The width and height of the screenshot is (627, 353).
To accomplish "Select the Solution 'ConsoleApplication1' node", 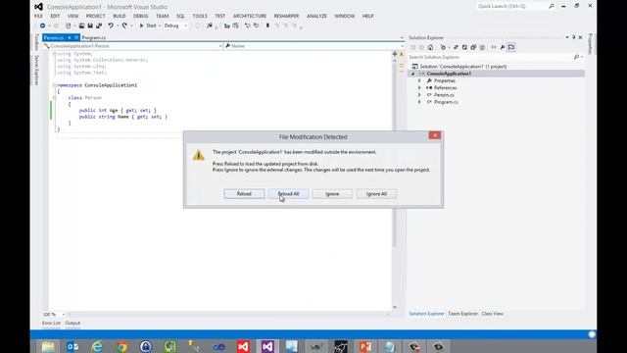I will click(x=463, y=67).
